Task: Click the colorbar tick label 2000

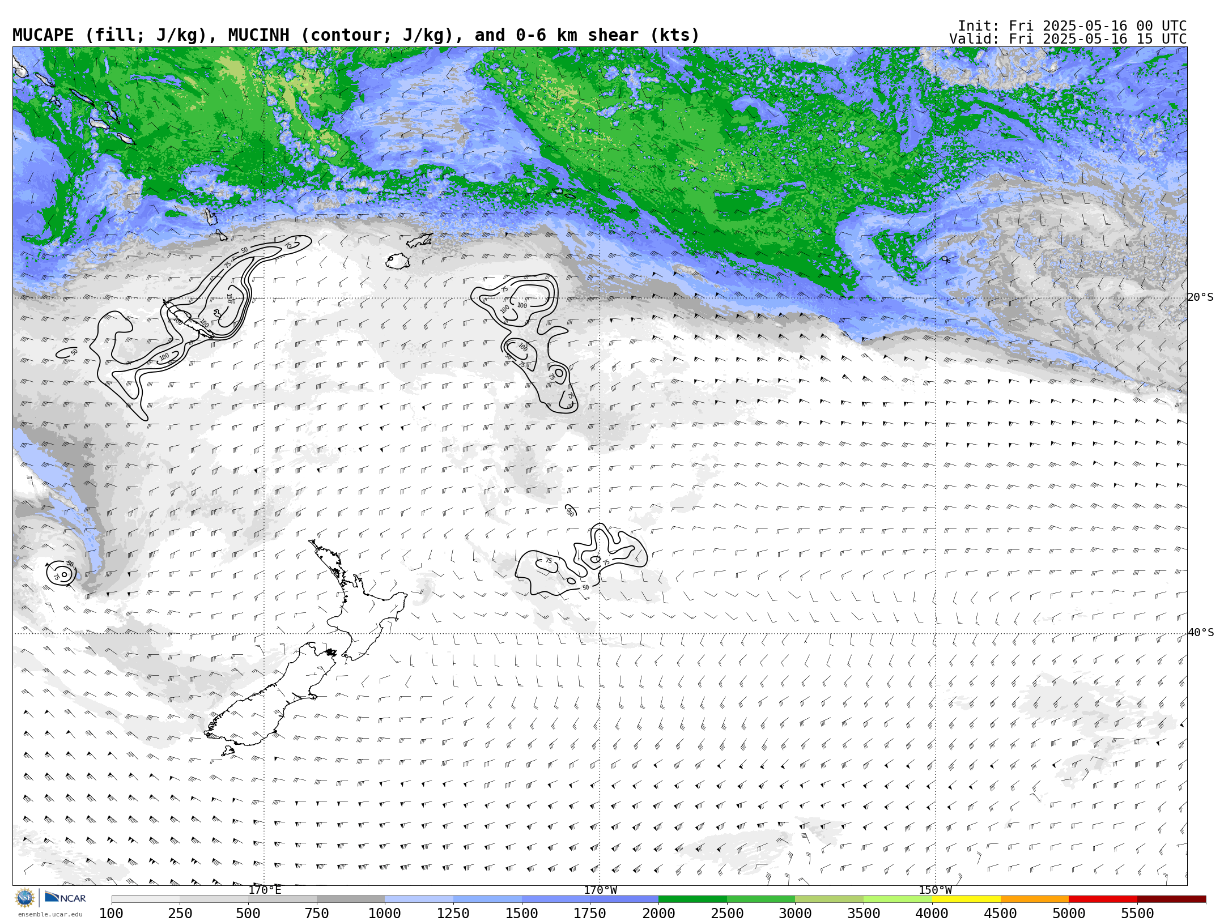Action: [x=658, y=914]
